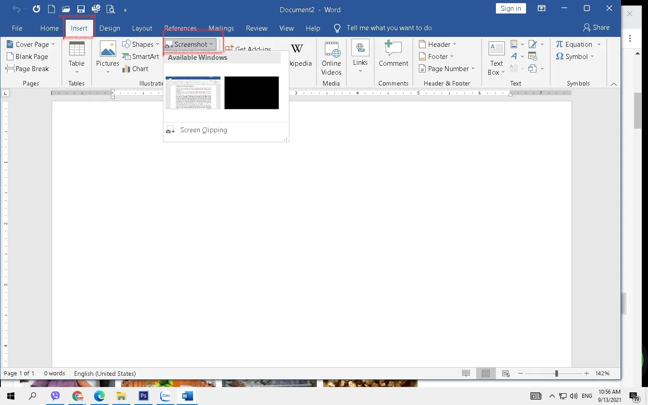Click the Zoom In plus button

pos(586,373)
